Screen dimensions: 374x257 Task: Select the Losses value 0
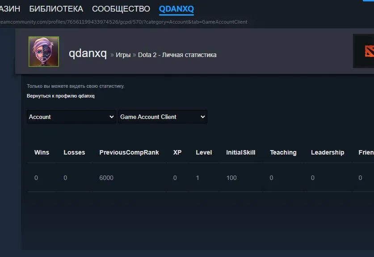click(65, 178)
